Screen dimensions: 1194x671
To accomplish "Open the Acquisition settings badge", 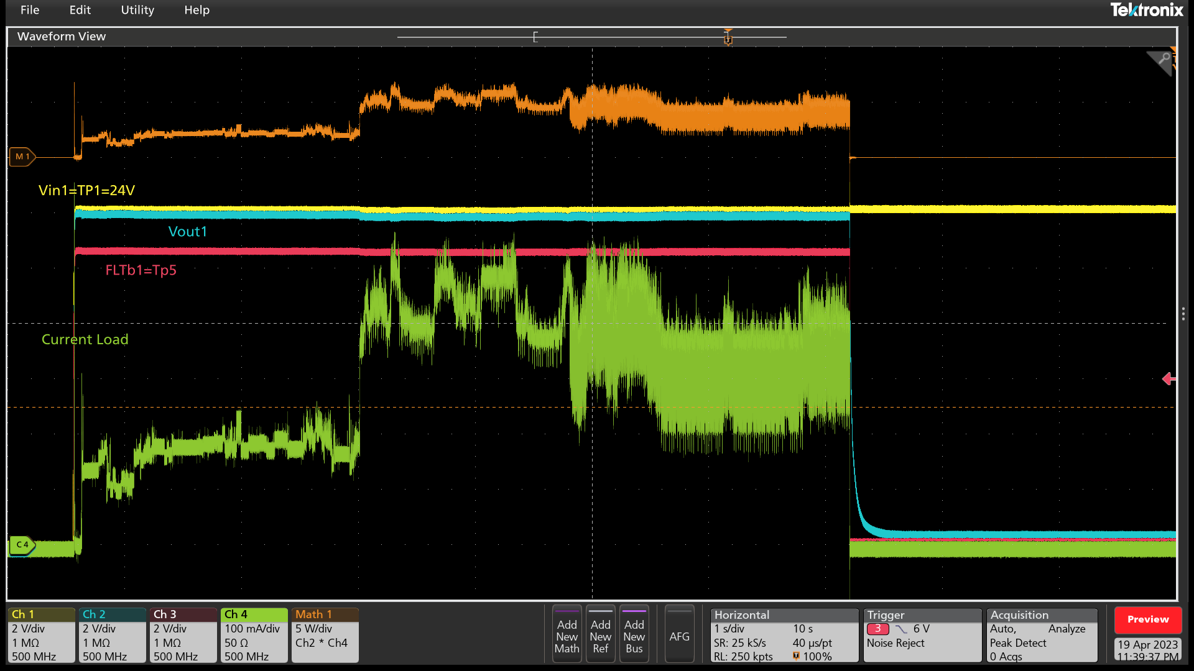I will [x=1042, y=636].
